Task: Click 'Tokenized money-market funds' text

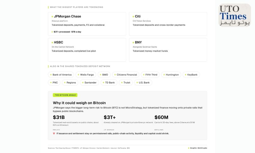Action: point(150,51)
